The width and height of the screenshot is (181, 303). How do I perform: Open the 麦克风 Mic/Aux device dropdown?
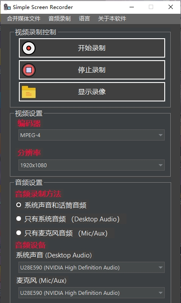click(91, 293)
